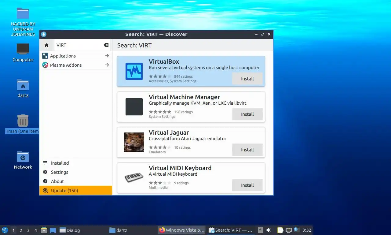Click the Settings gear icon
The image size is (391, 235).
45,172
